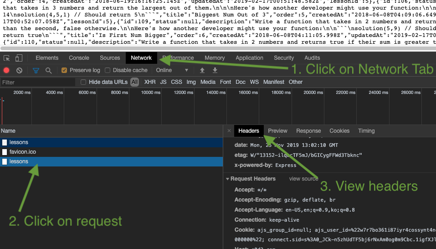The height and width of the screenshot is (249, 436).
Task: Open the Online throttling dropdown
Action: 172,70
